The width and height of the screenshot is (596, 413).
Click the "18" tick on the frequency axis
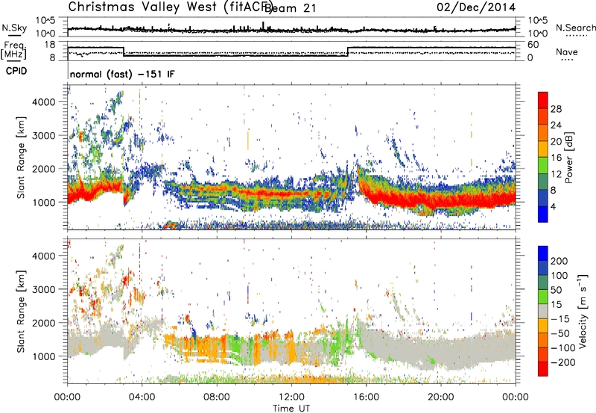point(50,45)
